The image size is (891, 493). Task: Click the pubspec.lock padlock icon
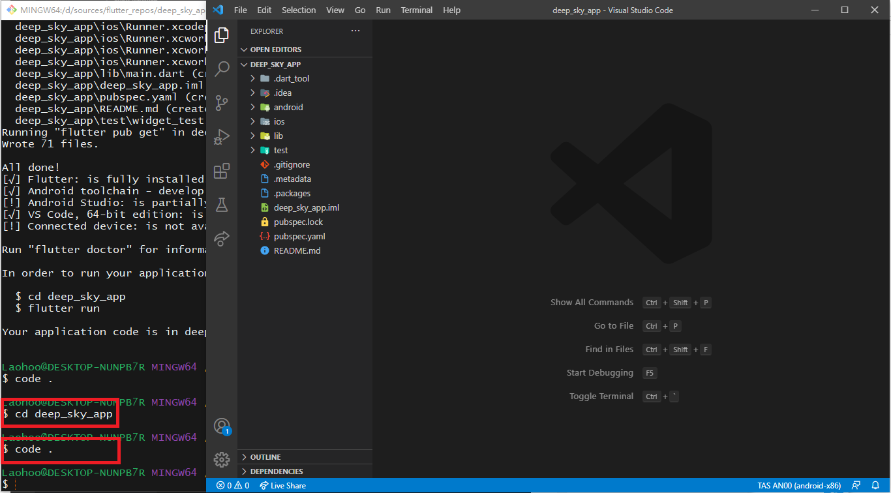click(265, 222)
